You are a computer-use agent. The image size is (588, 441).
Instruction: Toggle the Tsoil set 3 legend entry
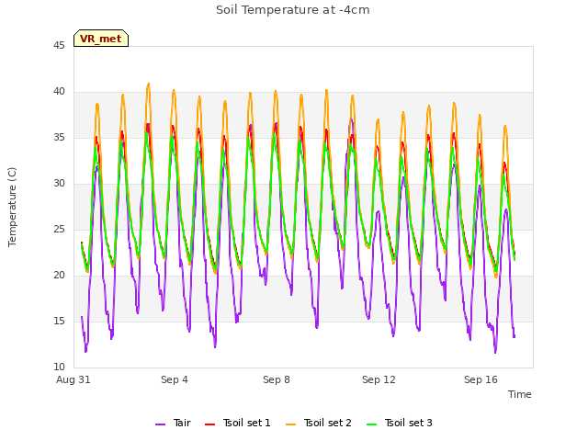tap(400, 423)
